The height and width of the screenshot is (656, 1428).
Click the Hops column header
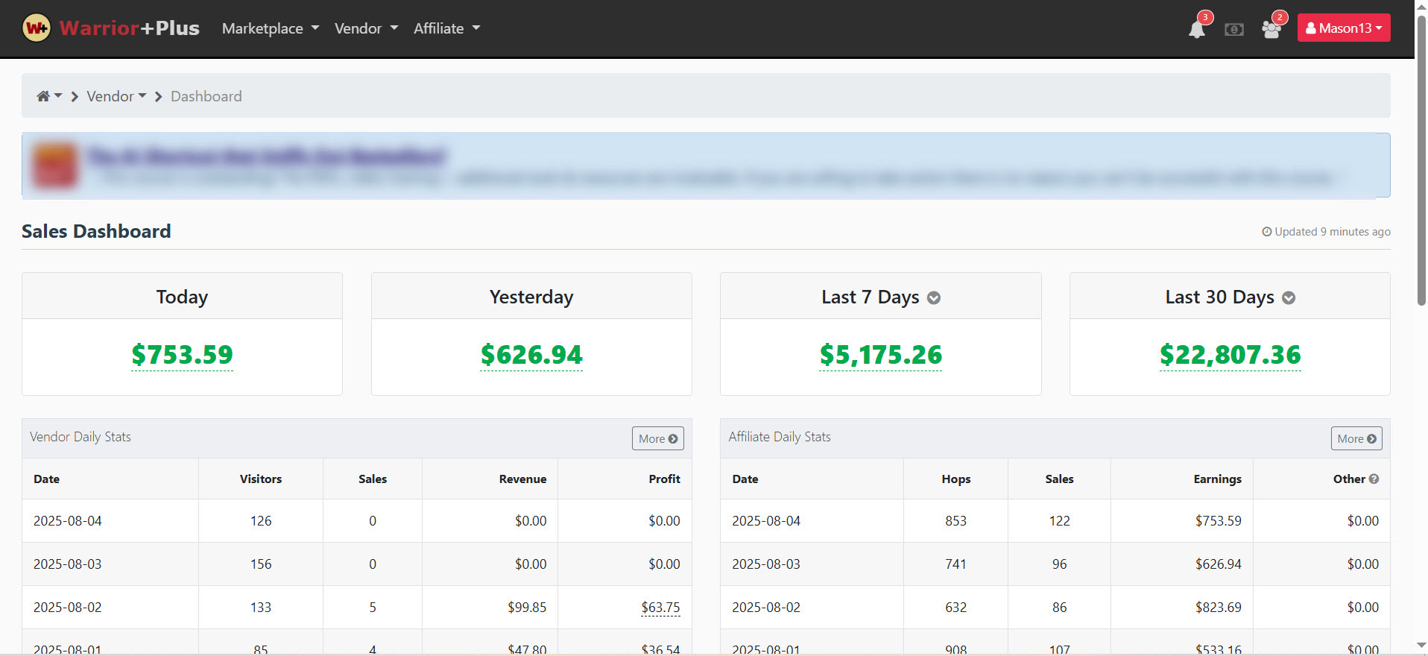click(956, 479)
